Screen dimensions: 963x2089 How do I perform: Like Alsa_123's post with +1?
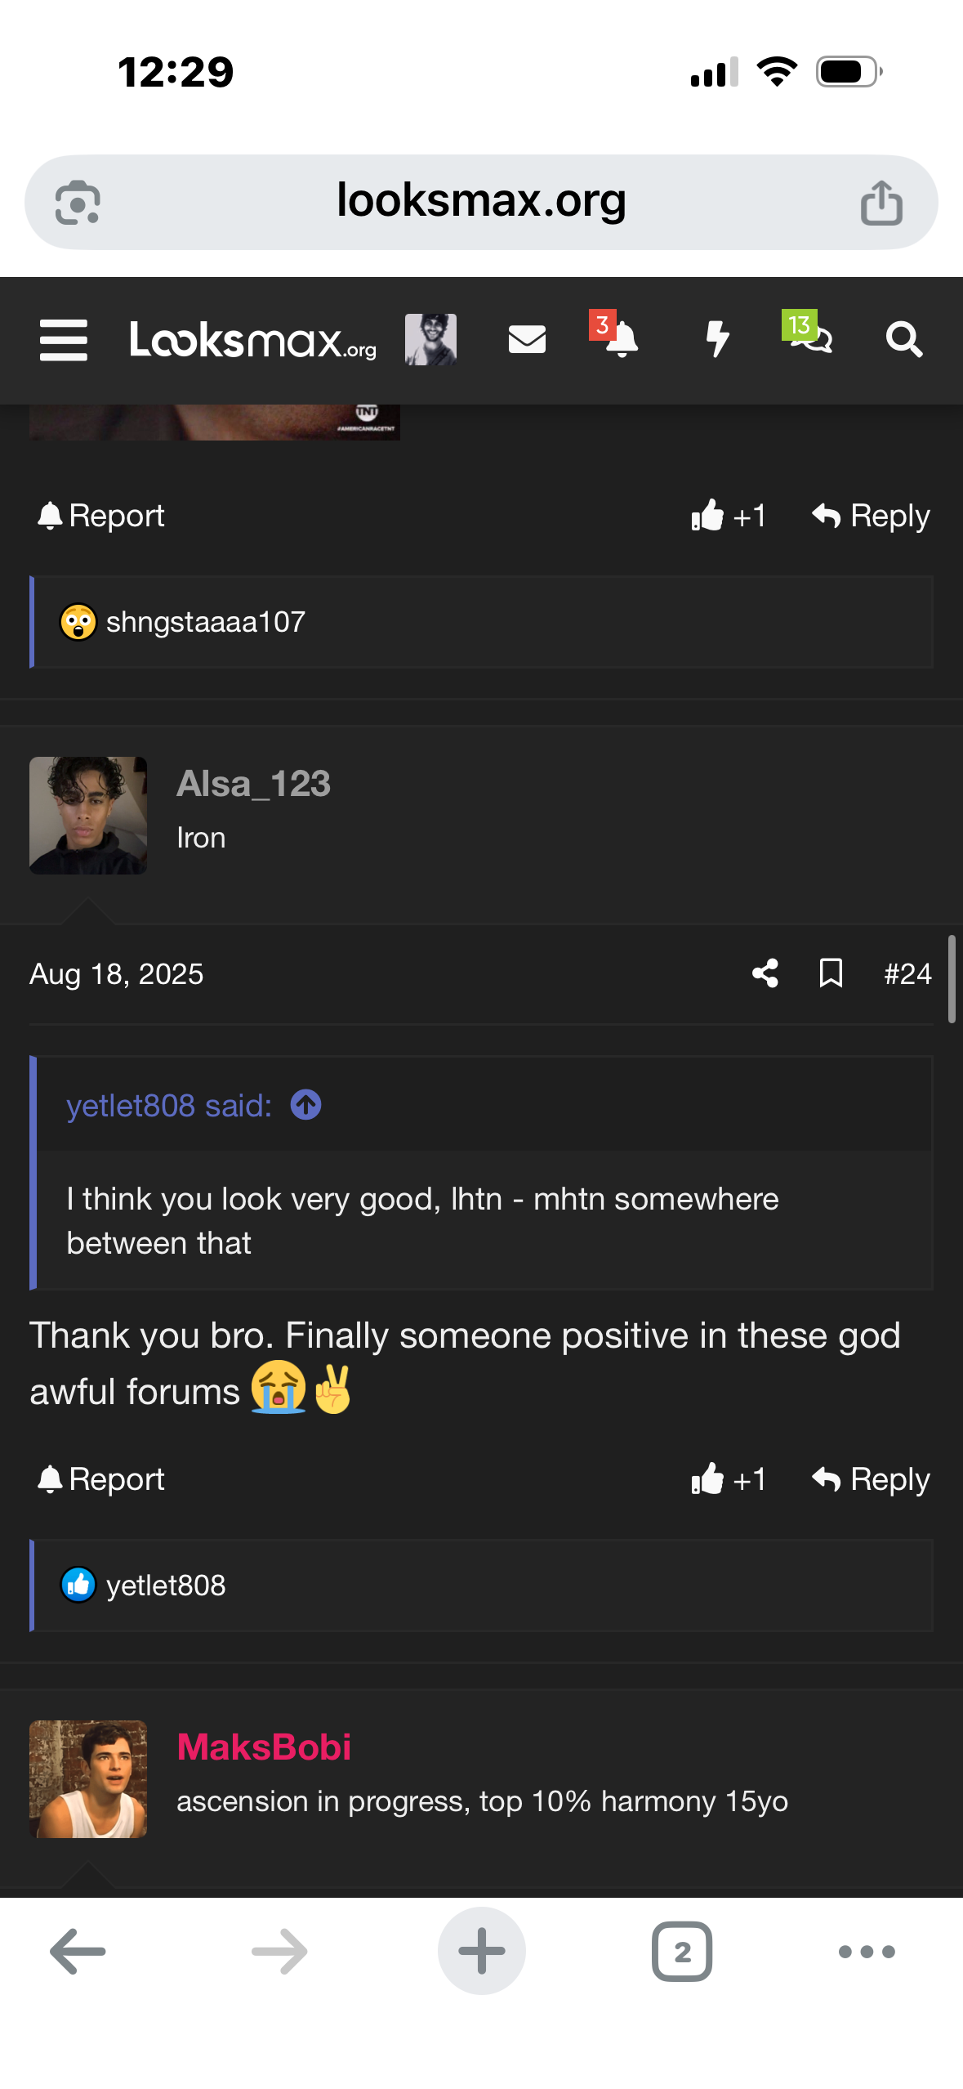tap(729, 1479)
